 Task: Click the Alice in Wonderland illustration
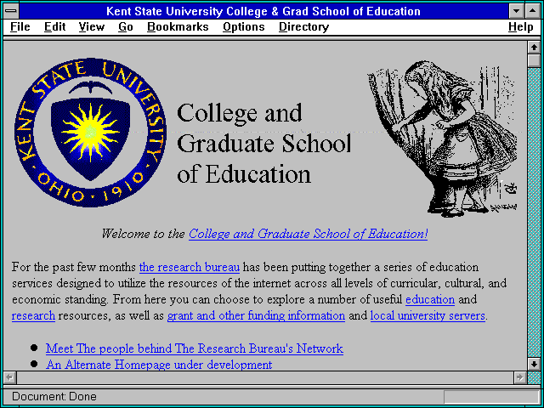[443, 139]
